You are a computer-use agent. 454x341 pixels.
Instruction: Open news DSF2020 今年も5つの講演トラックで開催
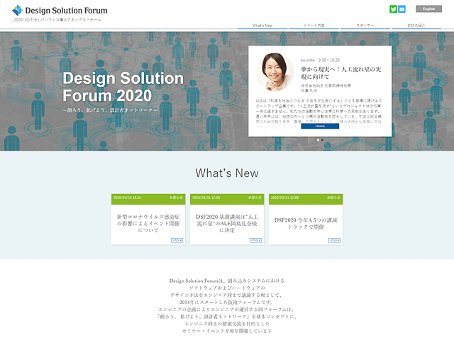click(306, 224)
